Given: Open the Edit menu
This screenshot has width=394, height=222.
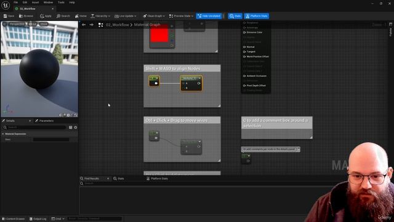Looking at the screenshot, I should [25, 2].
